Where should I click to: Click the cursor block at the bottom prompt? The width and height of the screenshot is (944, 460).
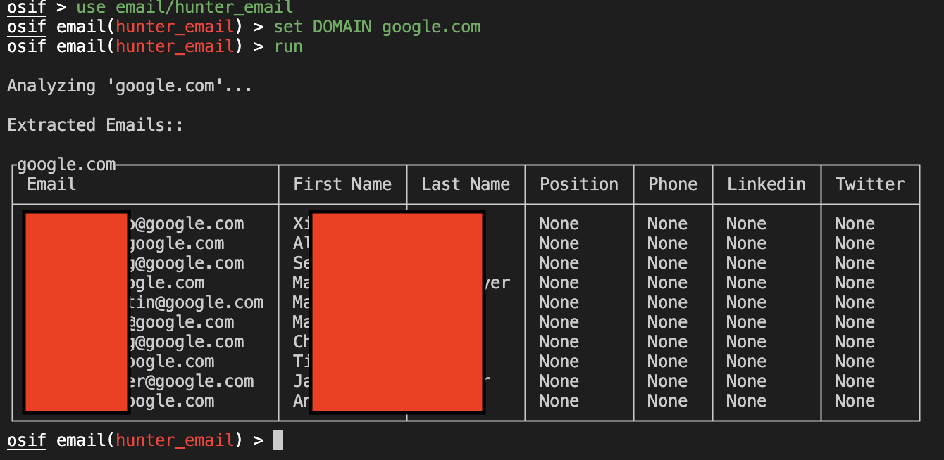pos(278,440)
